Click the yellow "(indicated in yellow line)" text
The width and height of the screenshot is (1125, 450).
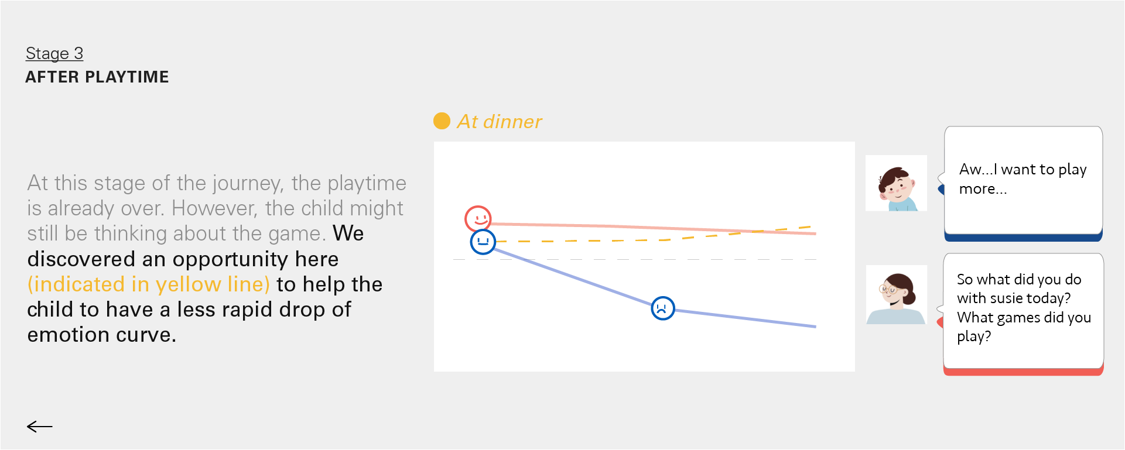pyautogui.click(x=149, y=284)
